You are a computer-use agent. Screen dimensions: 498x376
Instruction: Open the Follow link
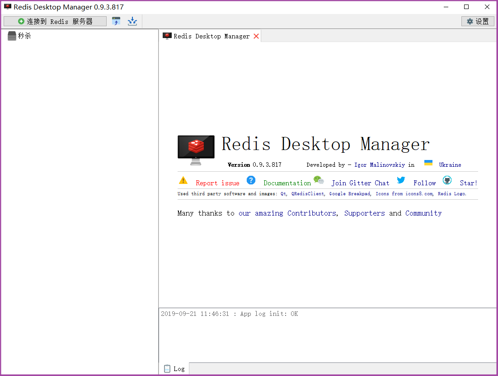click(425, 183)
